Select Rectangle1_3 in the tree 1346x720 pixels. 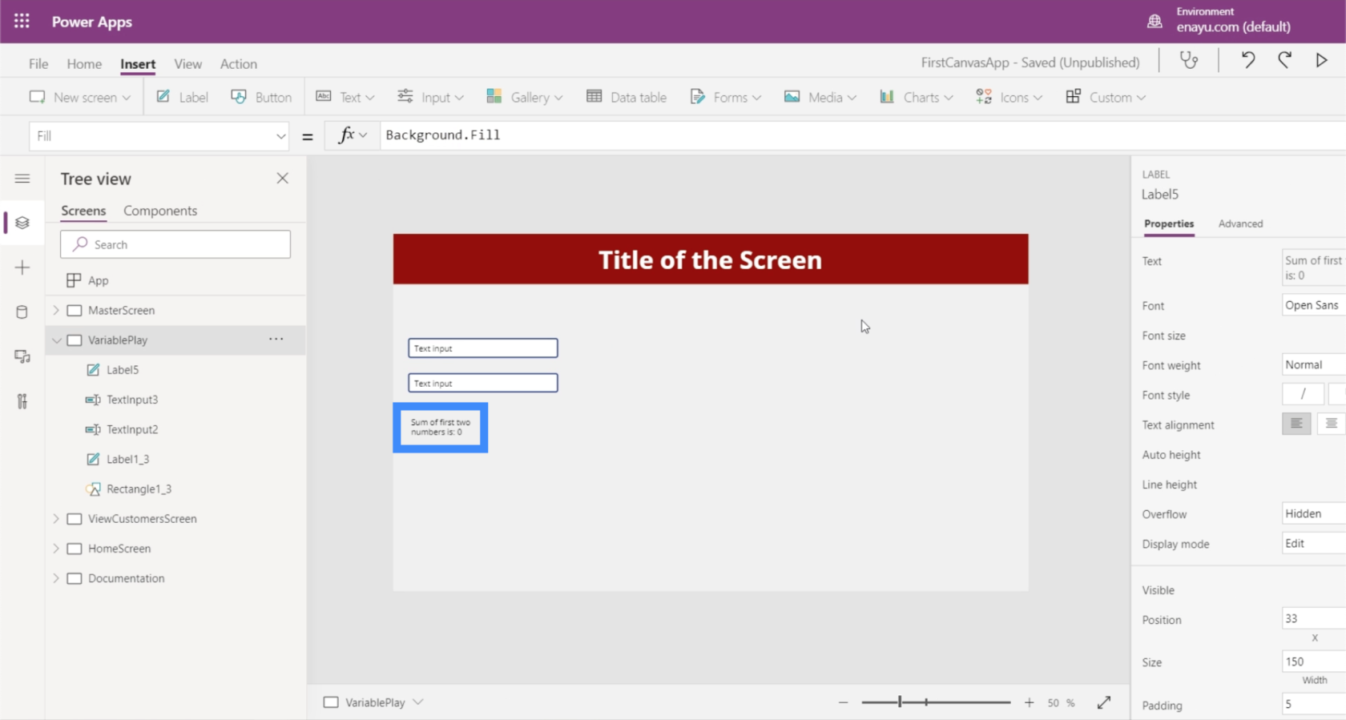(139, 489)
